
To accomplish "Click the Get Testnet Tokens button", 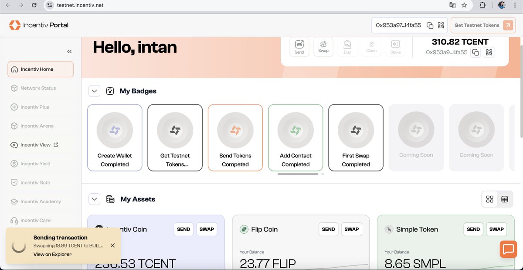I will [x=483, y=25].
